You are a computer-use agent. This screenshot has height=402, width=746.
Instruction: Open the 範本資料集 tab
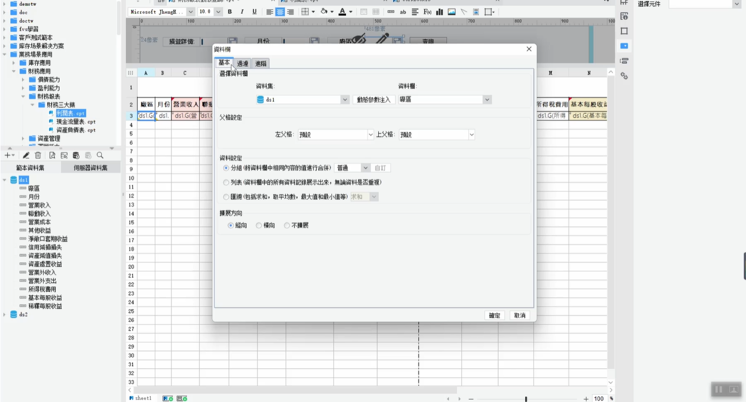(30, 168)
